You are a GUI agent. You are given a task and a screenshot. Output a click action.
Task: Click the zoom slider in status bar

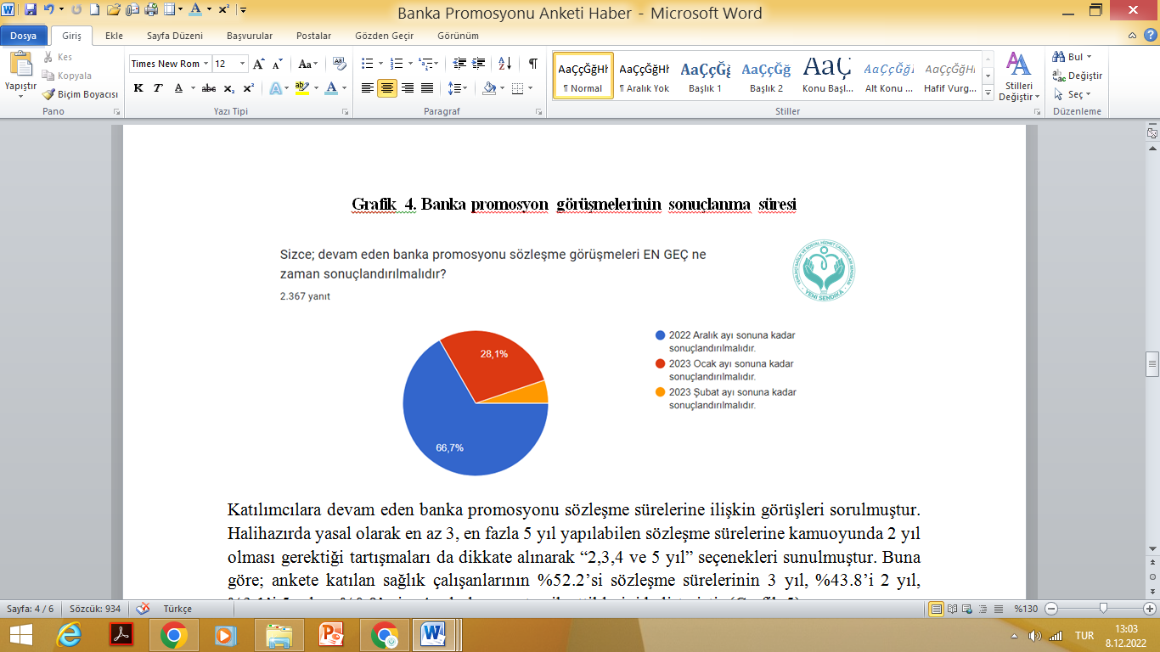pyautogui.click(x=1102, y=609)
